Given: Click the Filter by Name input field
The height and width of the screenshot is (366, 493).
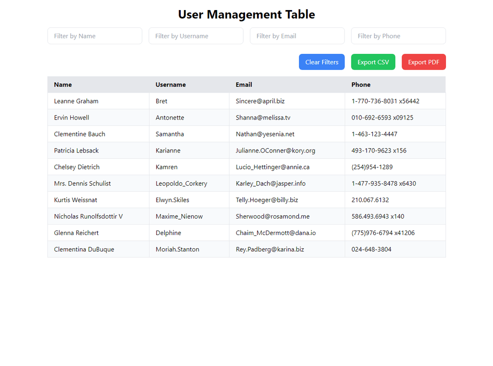Looking at the screenshot, I should [94, 36].
